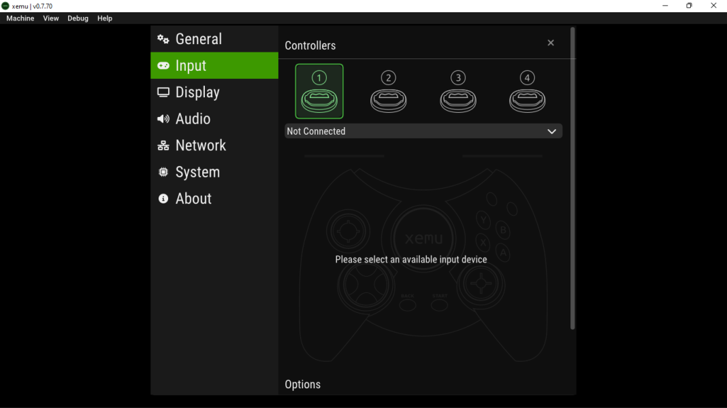Expand the Not Connected device dropdown
The image size is (727, 408).
coord(423,131)
